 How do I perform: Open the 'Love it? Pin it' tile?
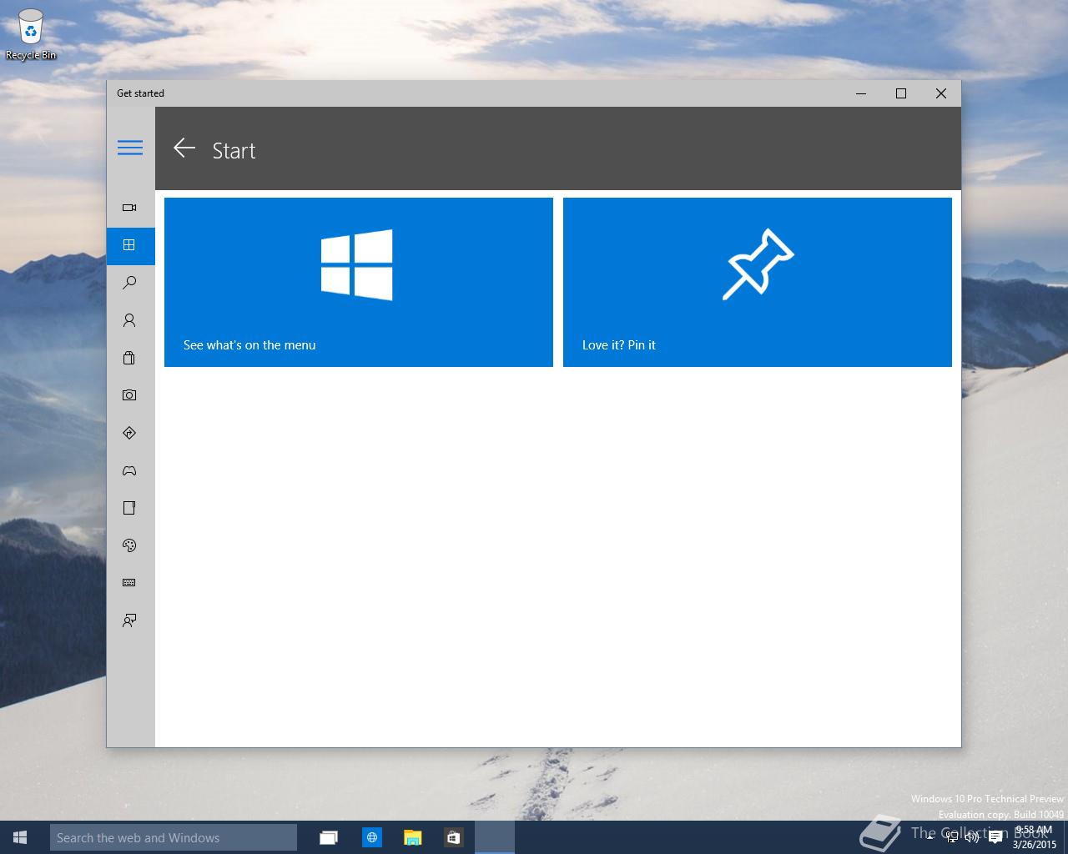[758, 282]
